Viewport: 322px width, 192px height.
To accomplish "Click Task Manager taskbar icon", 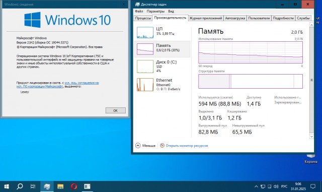I will click(x=47, y=186).
